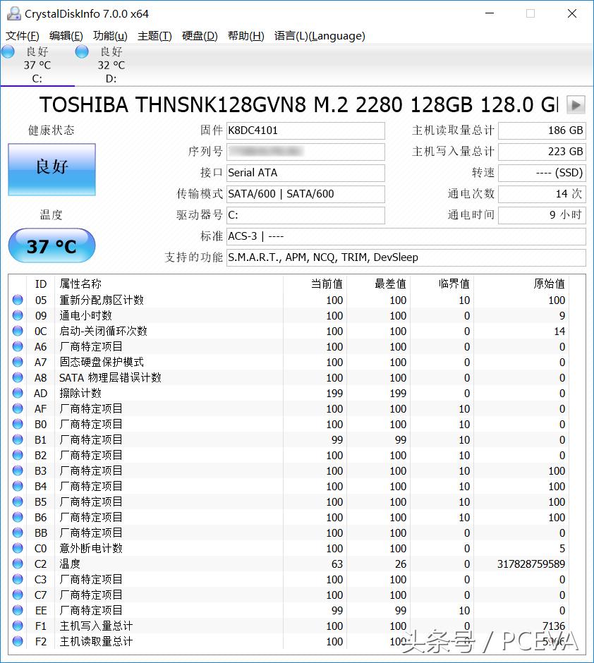Click indicator next to C0 意外断电计数

point(18,549)
